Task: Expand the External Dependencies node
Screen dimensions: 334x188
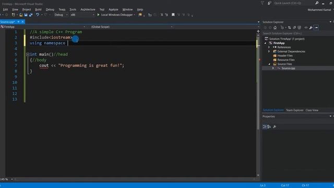Action: pos(269,51)
